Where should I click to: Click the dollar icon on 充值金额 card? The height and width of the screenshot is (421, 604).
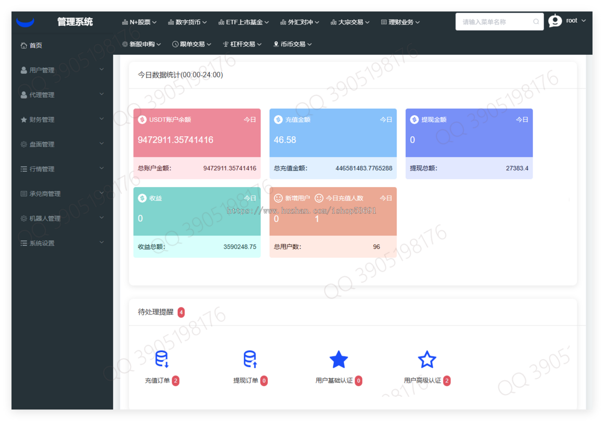[278, 120]
